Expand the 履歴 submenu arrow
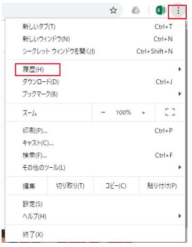Image resolution: width=192 pixels, height=247 pixels. 180,69
